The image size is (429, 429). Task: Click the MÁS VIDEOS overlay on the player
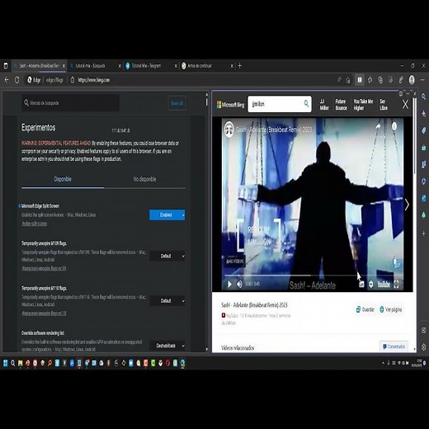click(234, 261)
